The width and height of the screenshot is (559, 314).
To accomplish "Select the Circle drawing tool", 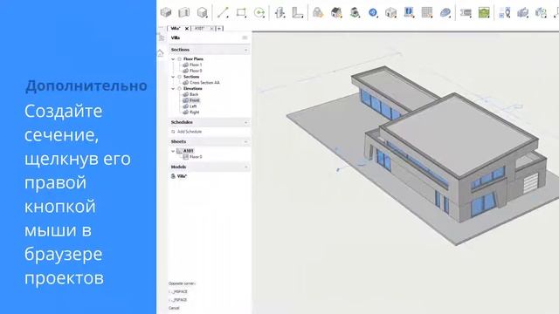I will tap(259, 12).
